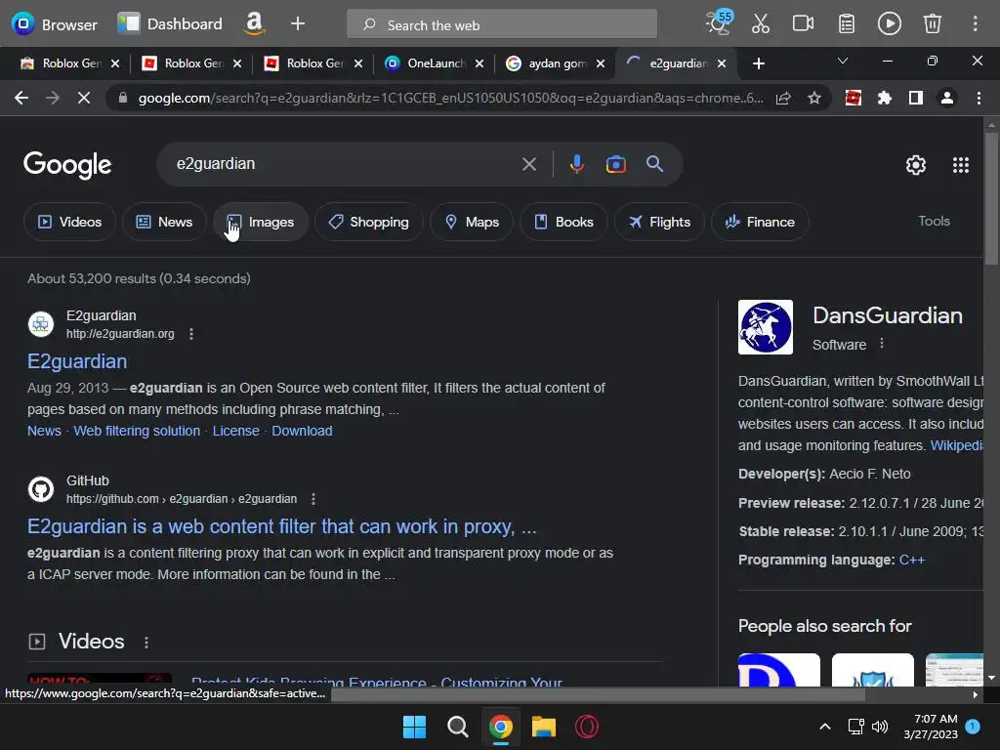Filter results by Videos
The image size is (1000, 750).
pyautogui.click(x=69, y=222)
